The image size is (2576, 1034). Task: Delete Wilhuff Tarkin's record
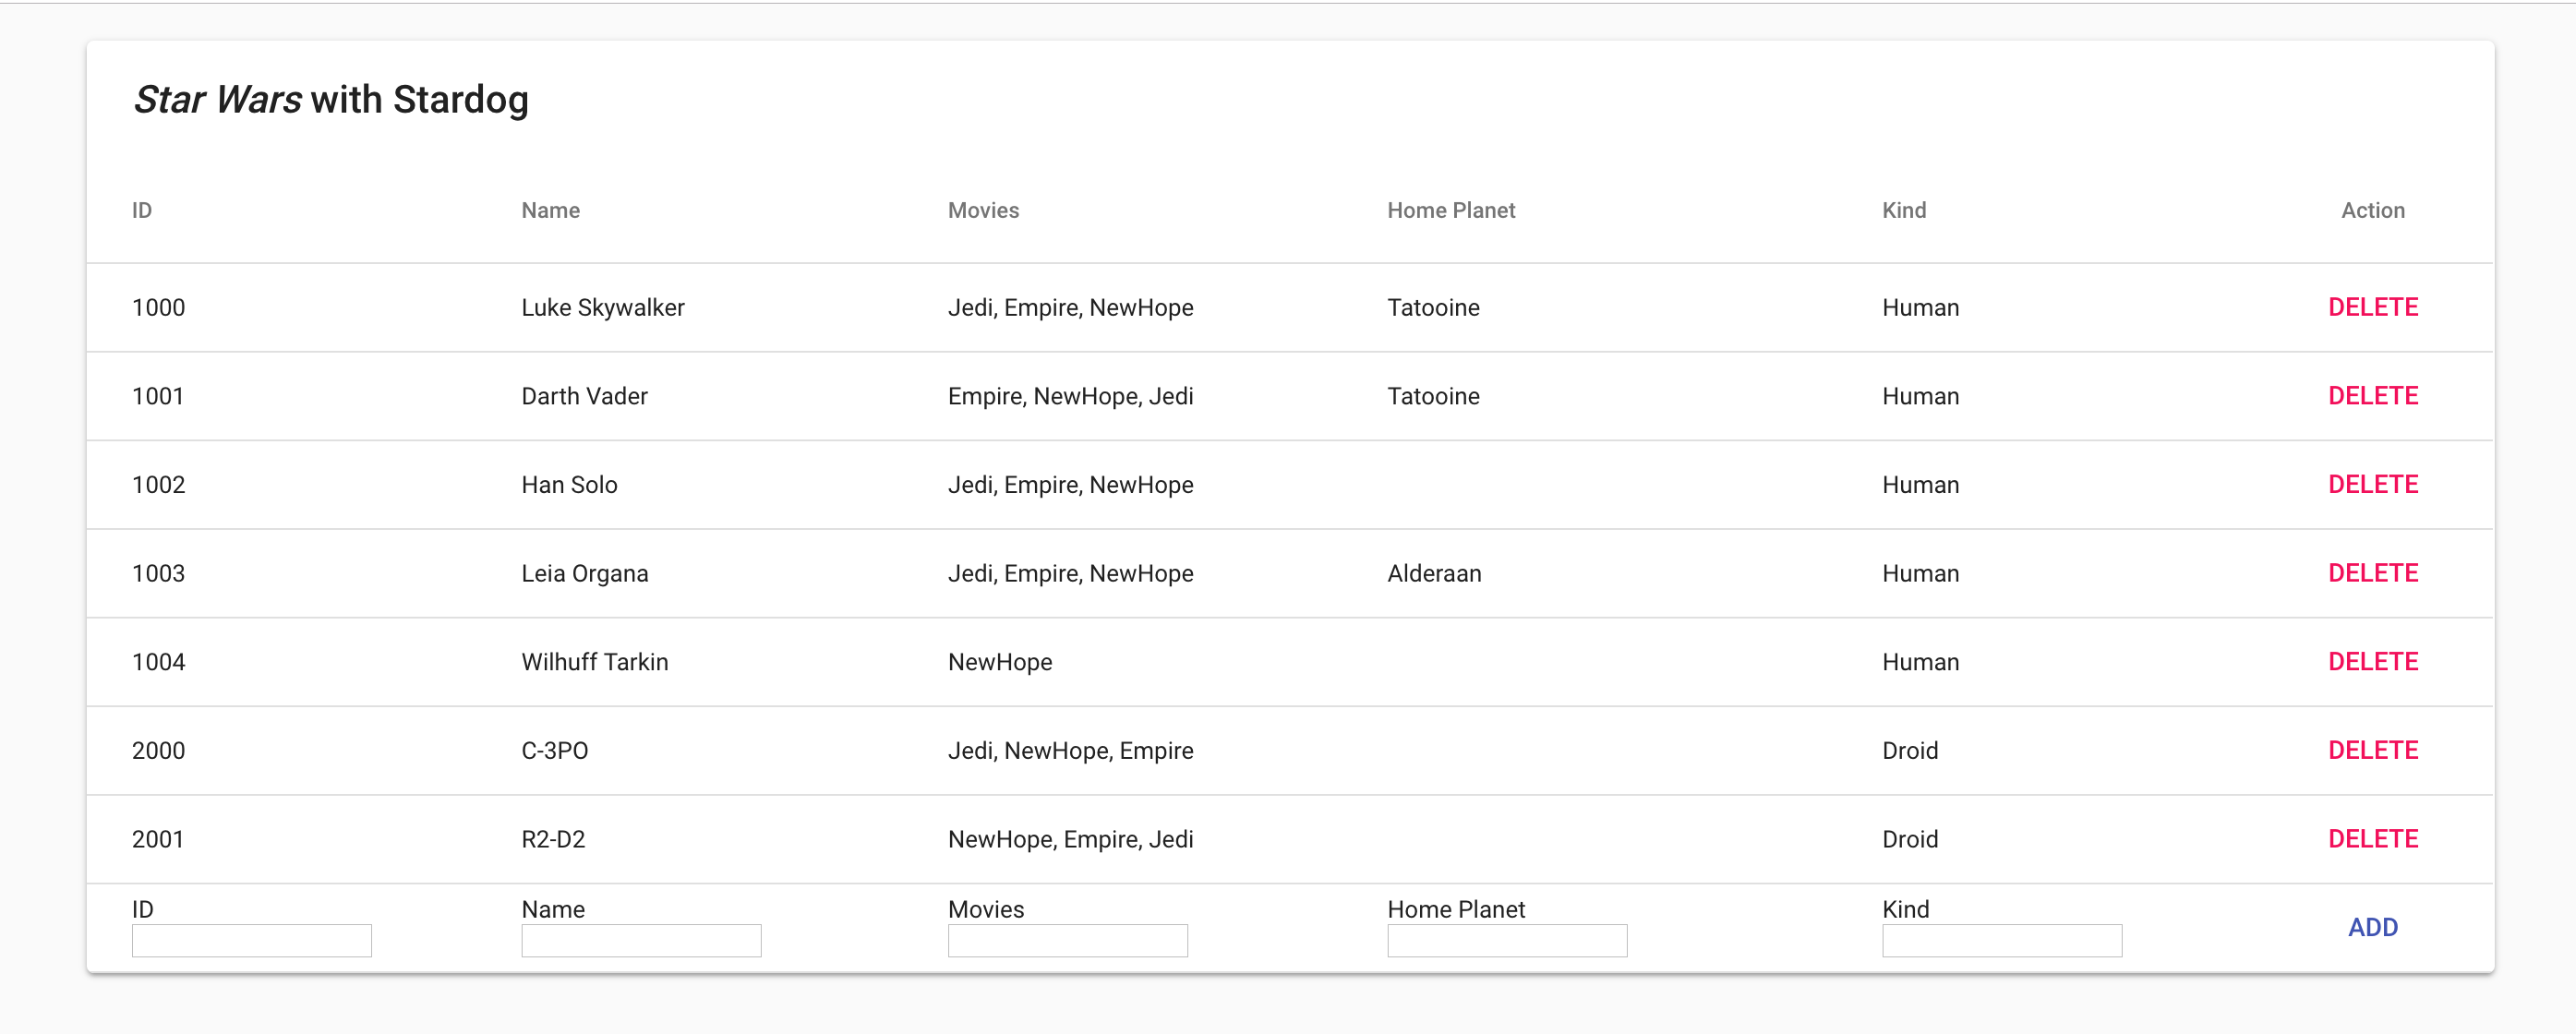tap(2372, 662)
